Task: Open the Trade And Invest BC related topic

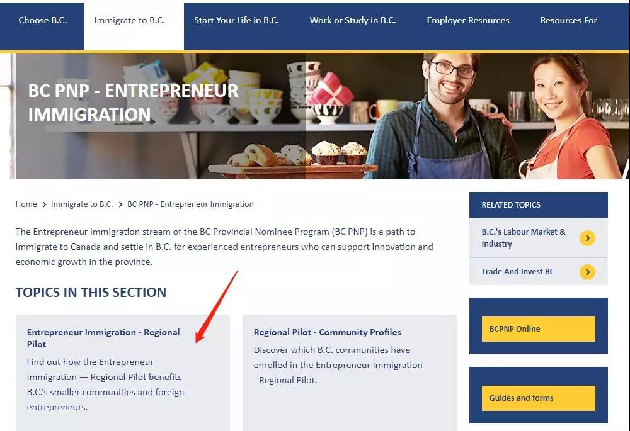Action: (518, 272)
